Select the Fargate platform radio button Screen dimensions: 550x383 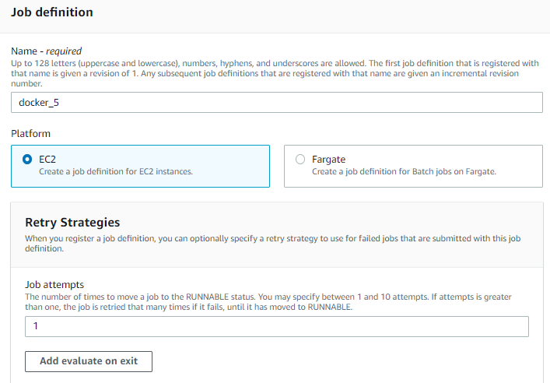pyautogui.click(x=300, y=160)
